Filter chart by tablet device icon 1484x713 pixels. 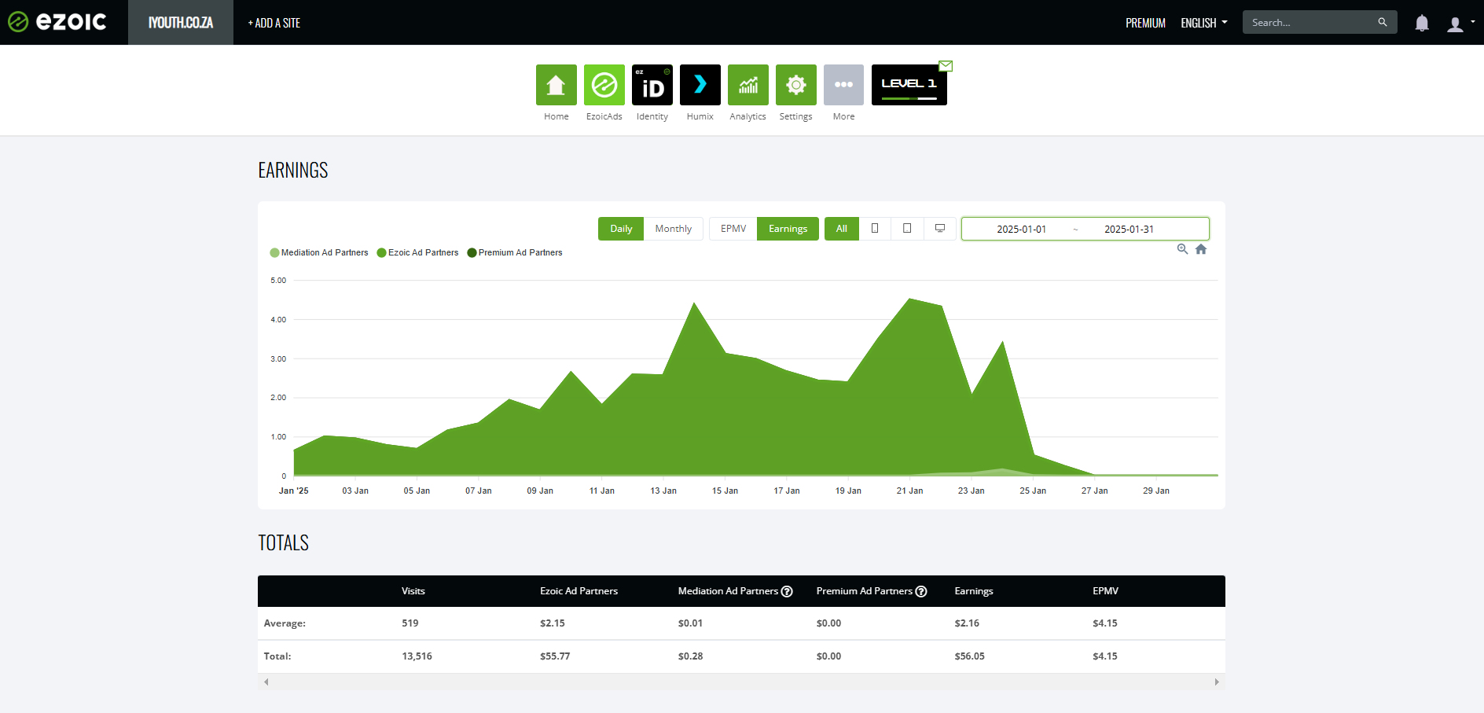[x=907, y=229]
